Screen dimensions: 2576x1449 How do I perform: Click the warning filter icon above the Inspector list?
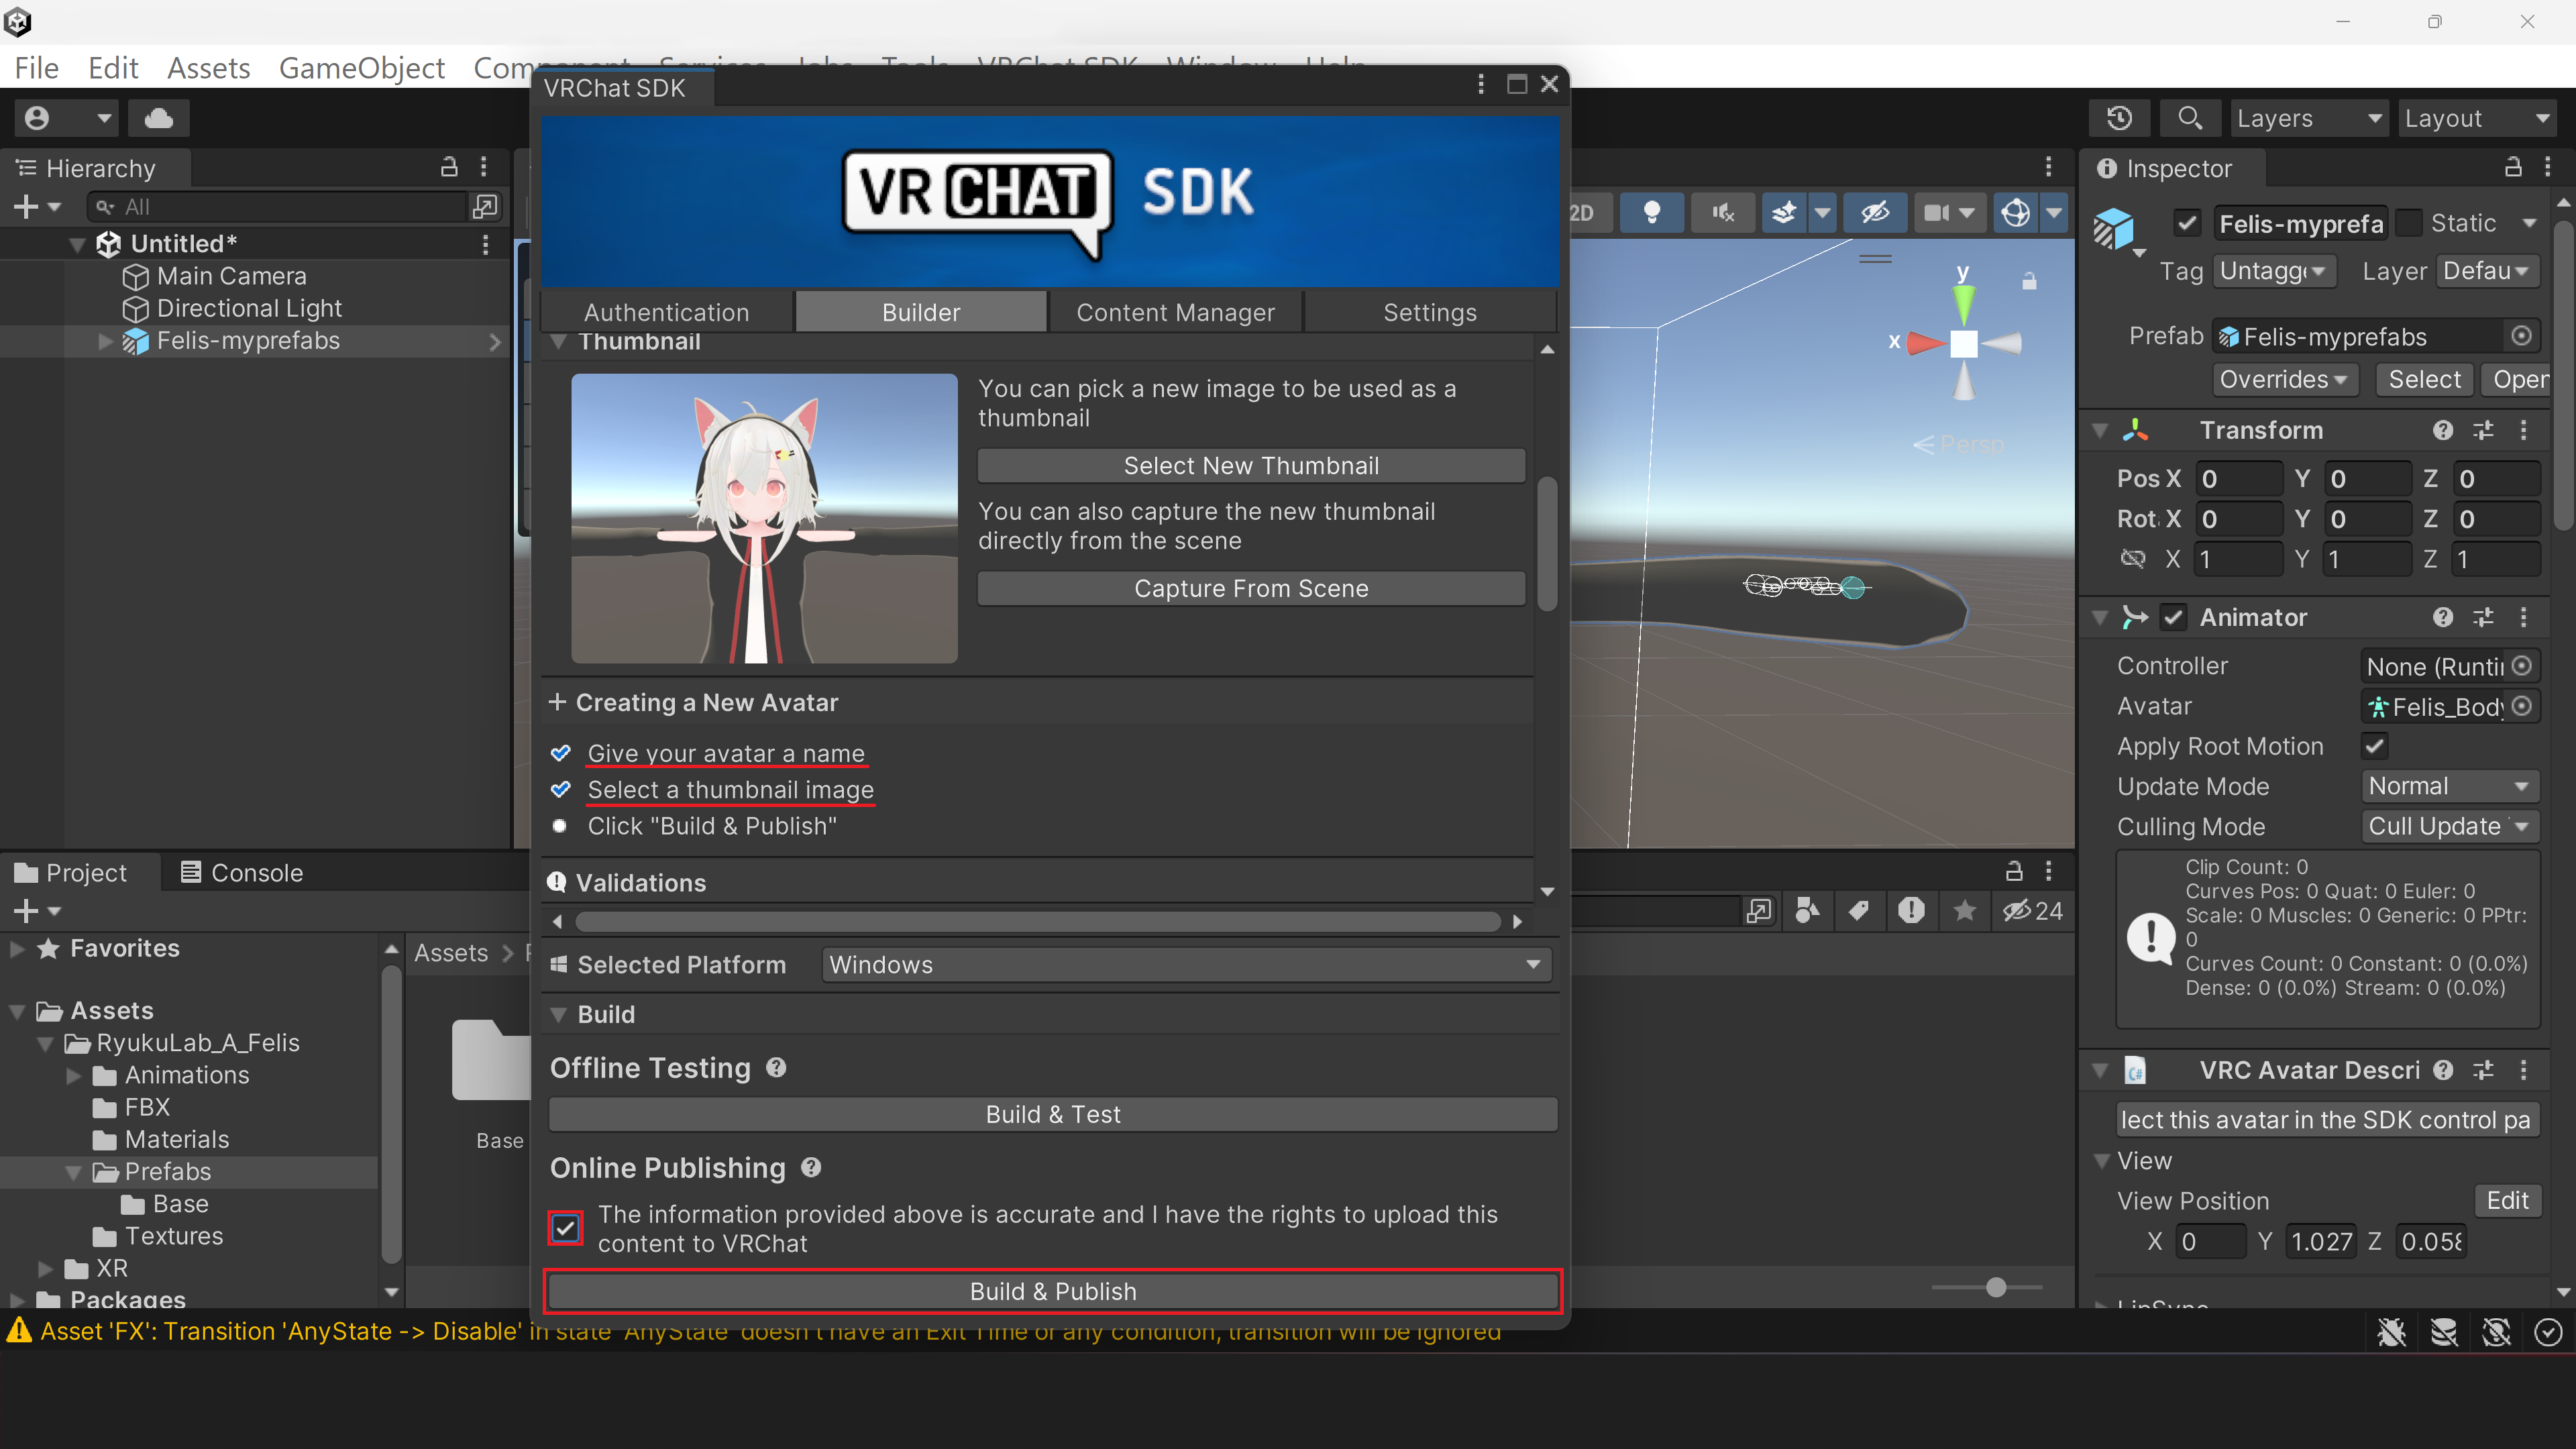click(1913, 911)
